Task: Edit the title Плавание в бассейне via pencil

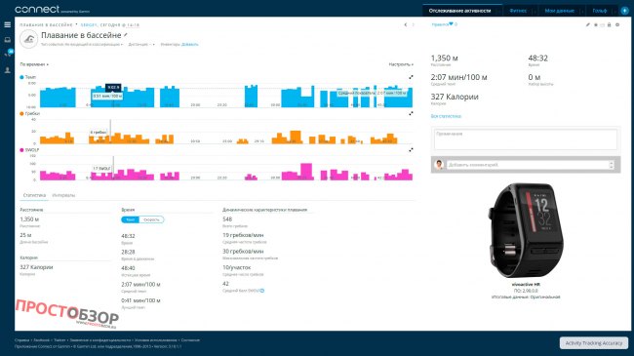Action: click(126, 35)
